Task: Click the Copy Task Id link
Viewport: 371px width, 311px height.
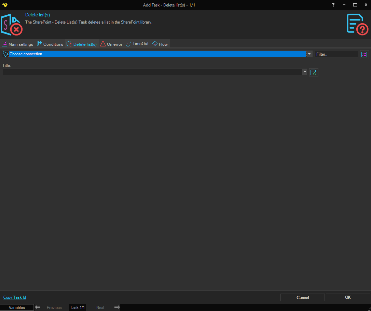Action: point(15,297)
